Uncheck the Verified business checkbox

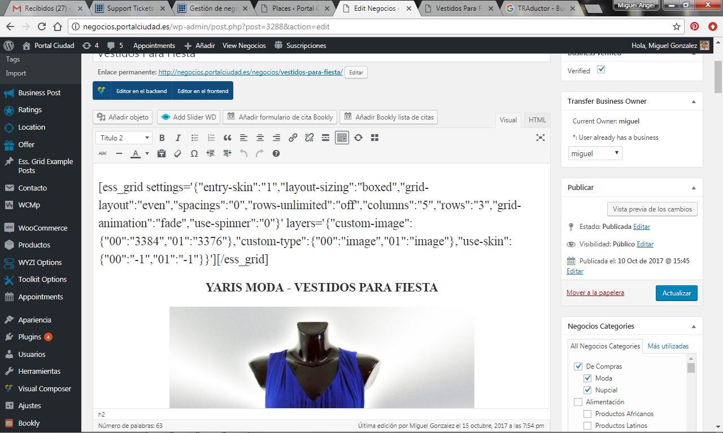click(601, 70)
